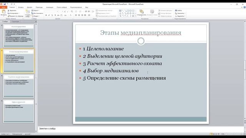Image resolution: width=246 pixels, height=138 pixels.
Task: Open the Slide Show (Показ слайдов) ribbon tab
Action: 61,7
